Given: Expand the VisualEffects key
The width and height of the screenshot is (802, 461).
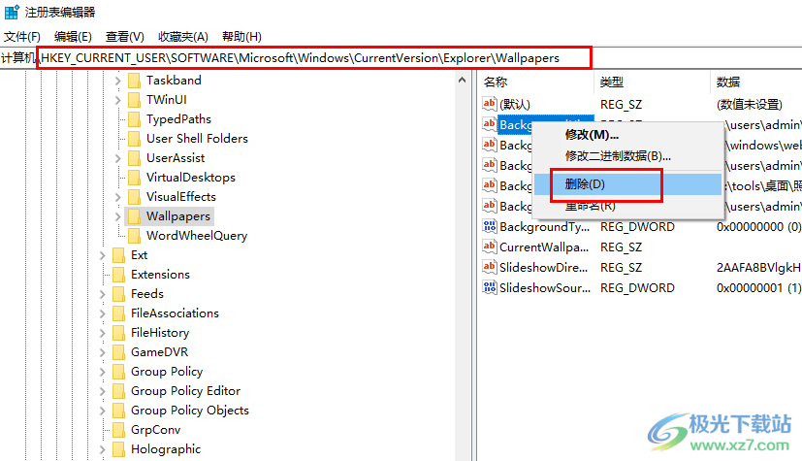Looking at the screenshot, I should pyautogui.click(x=117, y=197).
